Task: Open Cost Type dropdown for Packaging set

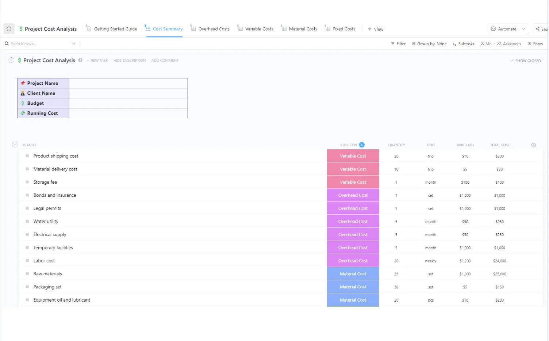Action: 353,287
